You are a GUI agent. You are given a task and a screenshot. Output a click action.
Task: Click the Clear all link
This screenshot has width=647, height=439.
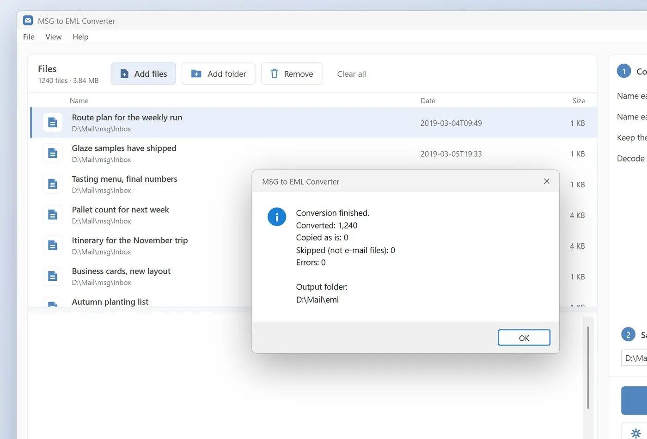351,74
